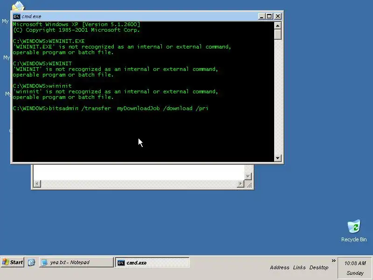The image size is (373, 280).
Task: Click the cmd.exe scrollbar down arrow
Action: click(x=277, y=158)
